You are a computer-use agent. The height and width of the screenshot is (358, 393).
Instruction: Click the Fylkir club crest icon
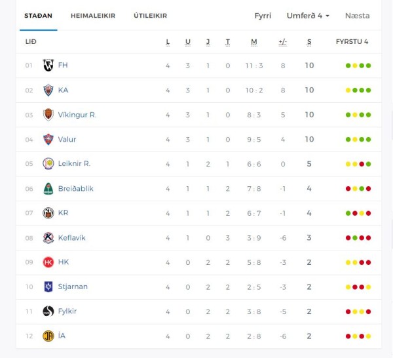tap(48, 311)
